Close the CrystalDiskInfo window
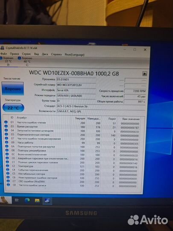The height and width of the screenshot is (231, 173). (145, 50)
